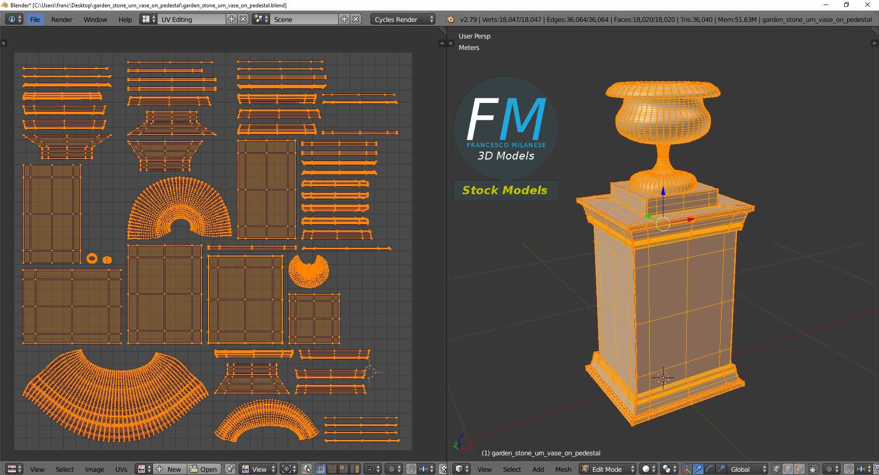Viewport: 879px width, 475px height.
Task: Toggle UV pin content icon
Action: click(230, 469)
